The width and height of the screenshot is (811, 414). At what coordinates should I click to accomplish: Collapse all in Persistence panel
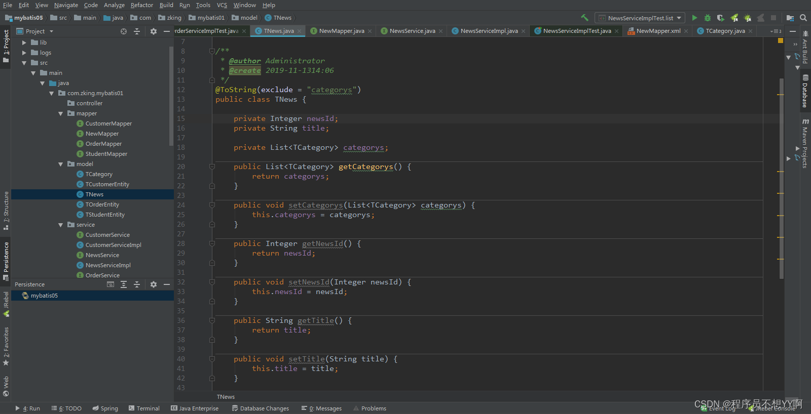click(137, 284)
